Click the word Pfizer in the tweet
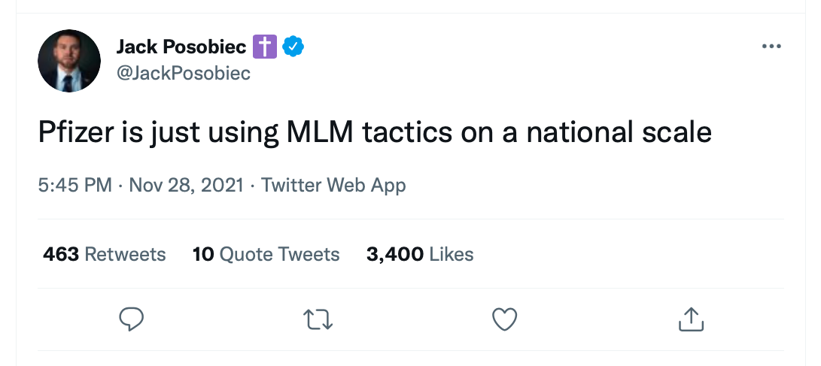Image resolution: width=821 pixels, height=366 pixels. tap(73, 133)
